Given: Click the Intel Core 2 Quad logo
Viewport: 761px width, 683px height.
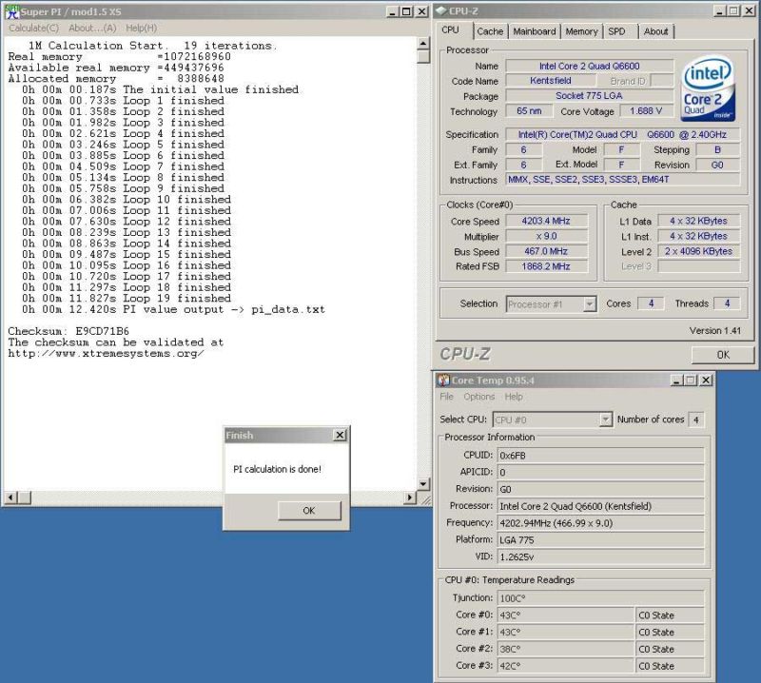Looking at the screenshot, I should 709,88.
